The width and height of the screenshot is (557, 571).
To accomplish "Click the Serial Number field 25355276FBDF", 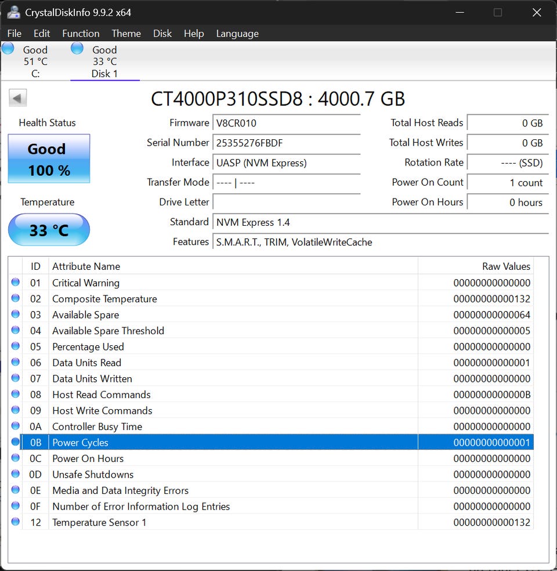I will coord(286,143).
